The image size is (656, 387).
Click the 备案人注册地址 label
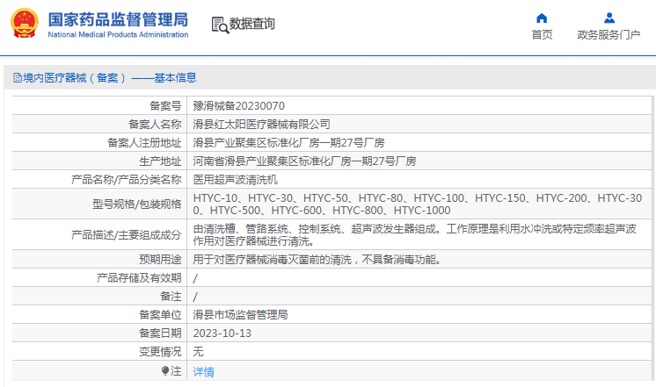pyautogui.click(x=144, y=143)
